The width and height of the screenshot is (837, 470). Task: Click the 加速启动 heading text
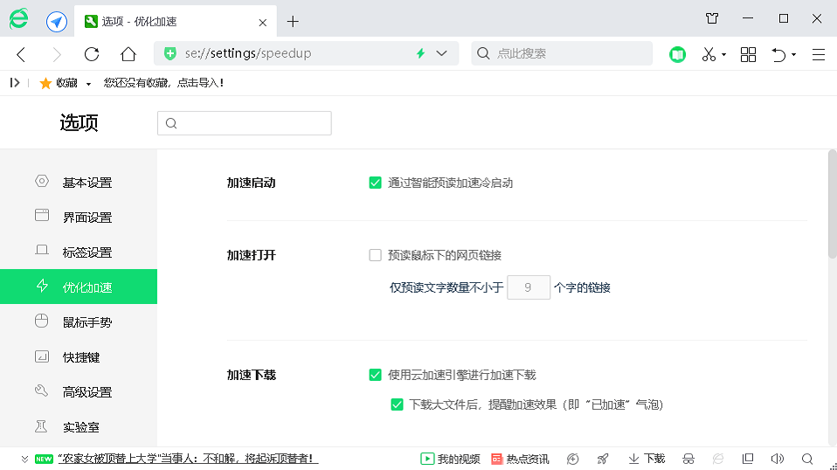coord(252,183)
